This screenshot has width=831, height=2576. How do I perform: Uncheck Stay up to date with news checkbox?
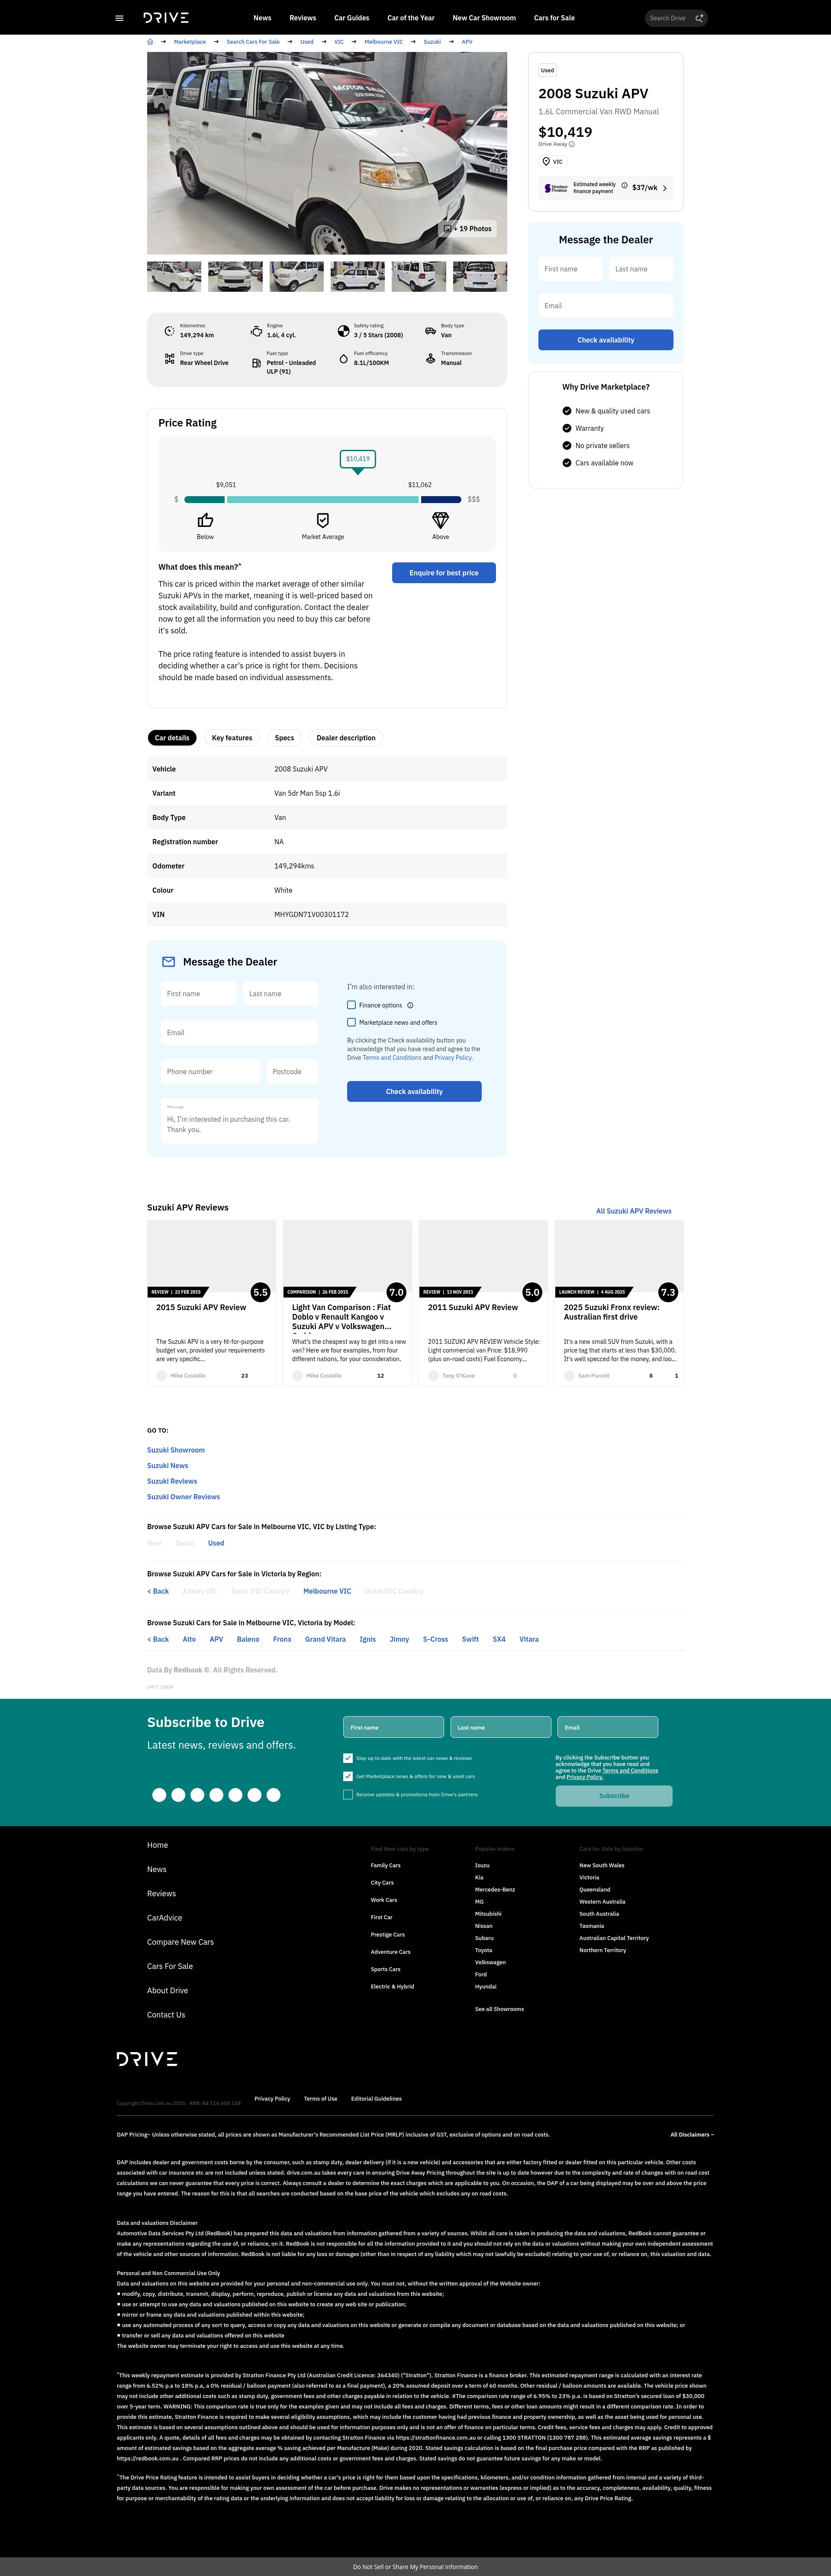click(347, 1758)
